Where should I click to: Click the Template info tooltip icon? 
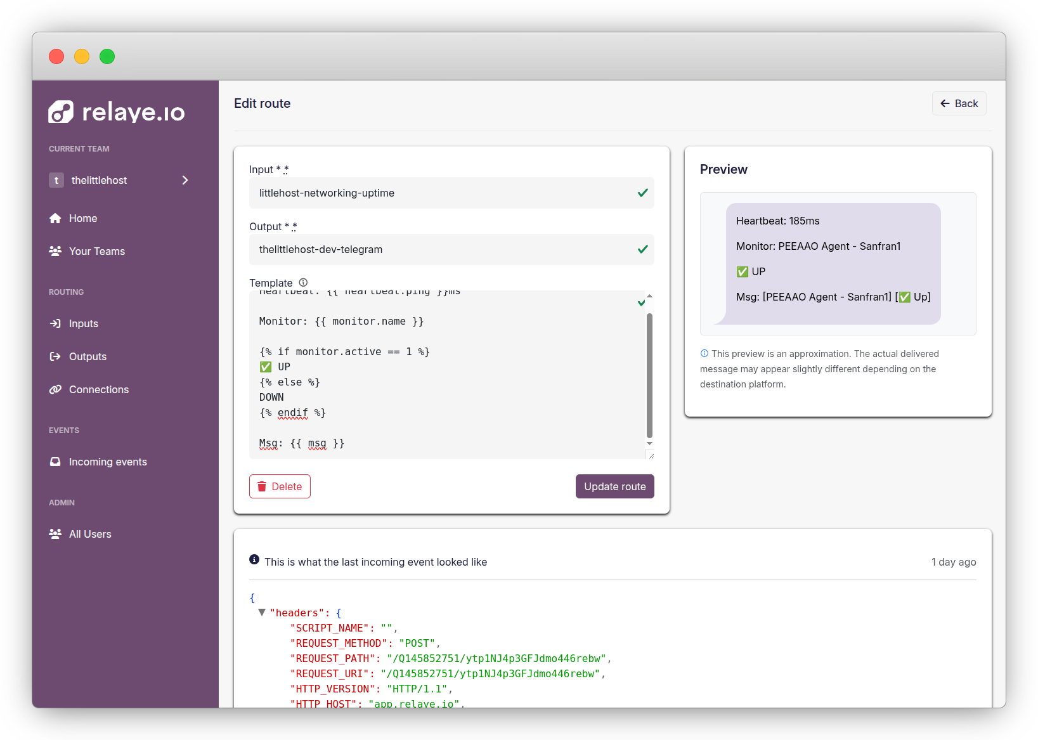pyautogui.click(x=303, y=283)
